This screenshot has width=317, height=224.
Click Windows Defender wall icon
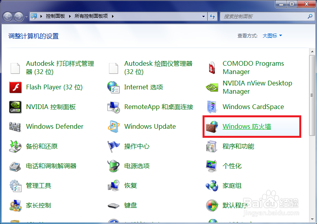point(15,127)
